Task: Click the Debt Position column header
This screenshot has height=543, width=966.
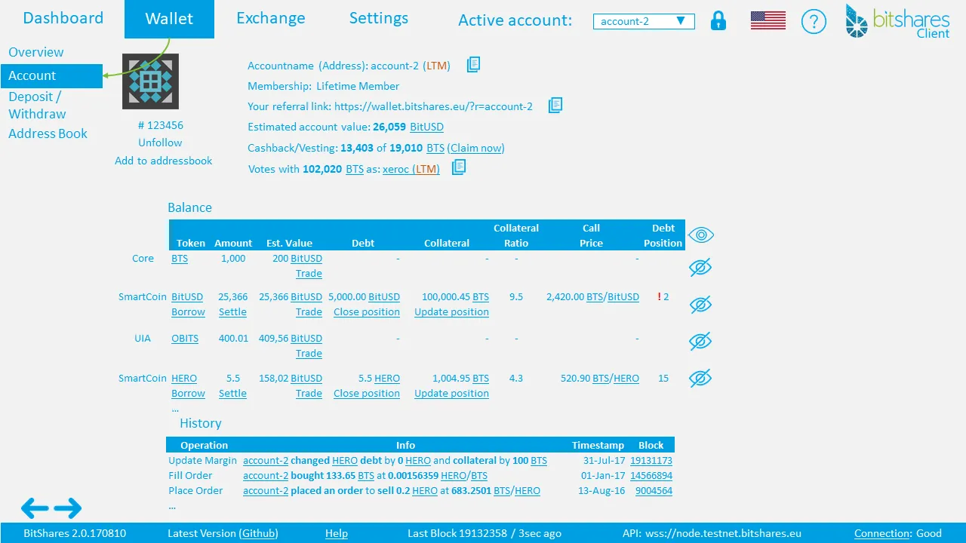Action: (663, 235)
